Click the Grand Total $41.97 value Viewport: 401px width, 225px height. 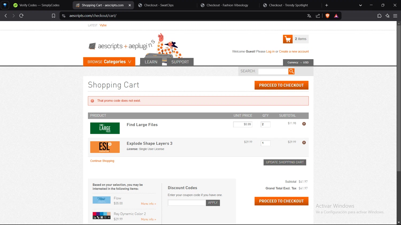pyautogui.click(x=303, y=188)
